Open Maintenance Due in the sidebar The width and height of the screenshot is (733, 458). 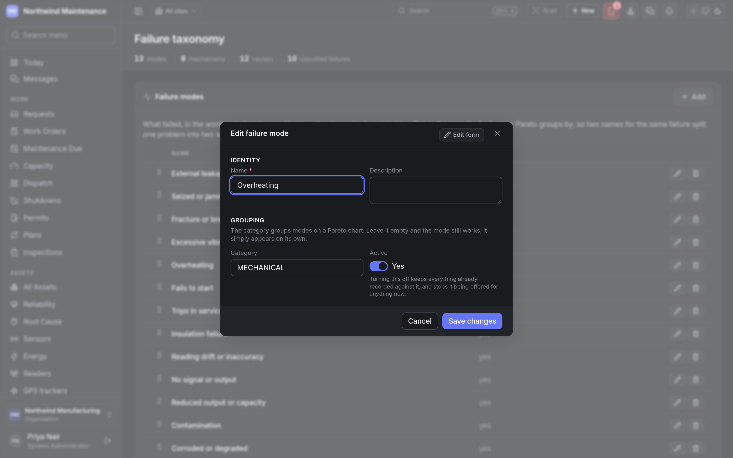tap(52, 149)
